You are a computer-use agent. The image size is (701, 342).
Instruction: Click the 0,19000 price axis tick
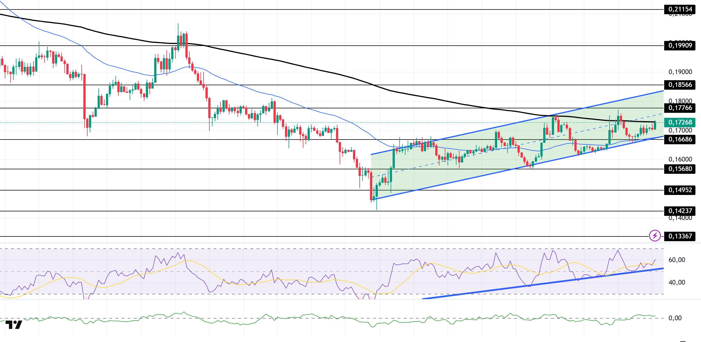pyautogui.click(x=680, y=72)
